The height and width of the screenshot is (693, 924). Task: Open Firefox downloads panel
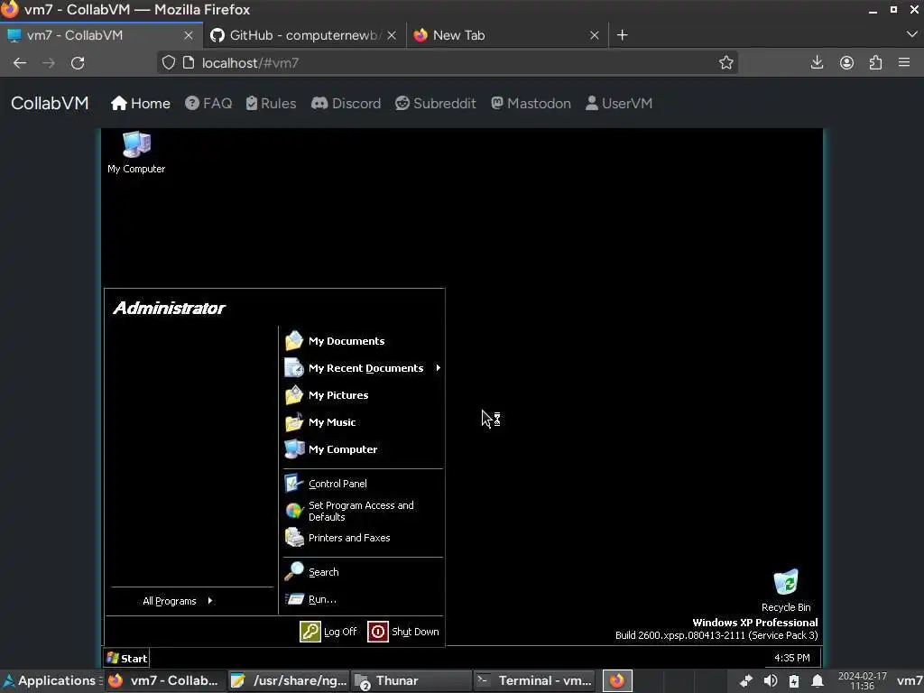(x=817, y=62)
